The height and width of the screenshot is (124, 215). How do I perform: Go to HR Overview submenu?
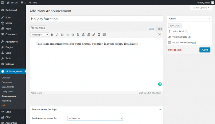(x=6, y=78)
